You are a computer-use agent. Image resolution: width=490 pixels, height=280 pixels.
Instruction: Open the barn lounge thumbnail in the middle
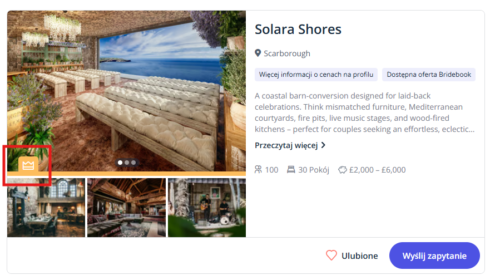point(126,208)
